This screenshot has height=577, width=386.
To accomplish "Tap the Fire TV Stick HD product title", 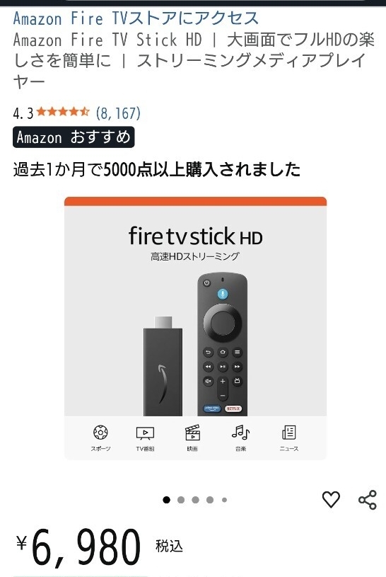I will [x=194, y=60].
